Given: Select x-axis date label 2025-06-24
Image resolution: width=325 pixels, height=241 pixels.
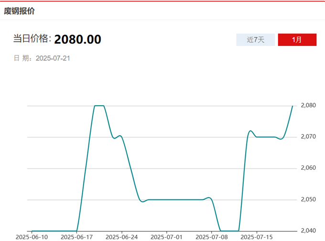Looking at the screenshot, I should (x=121, y=237).
